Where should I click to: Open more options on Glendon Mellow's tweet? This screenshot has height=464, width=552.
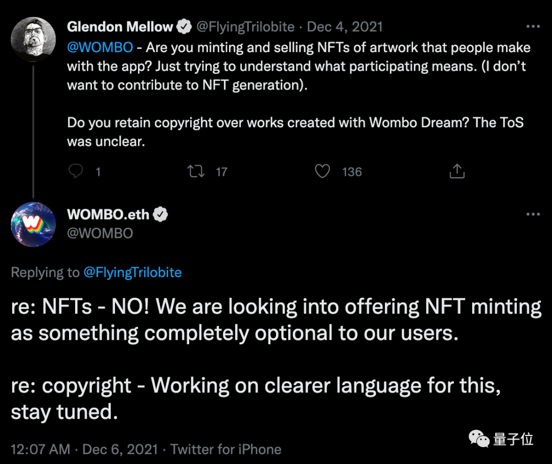coord(533,27)
